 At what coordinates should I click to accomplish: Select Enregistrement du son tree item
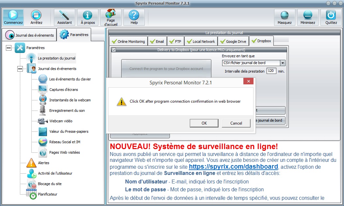coord(67,111)
